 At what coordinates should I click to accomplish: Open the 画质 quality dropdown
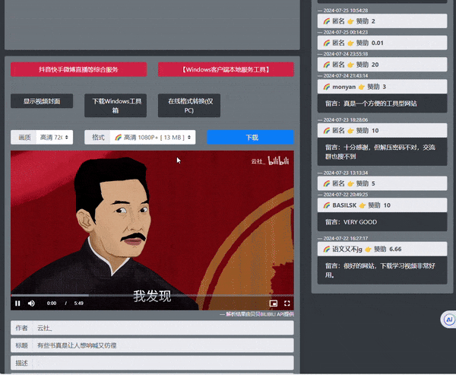[x=55, y=137]
